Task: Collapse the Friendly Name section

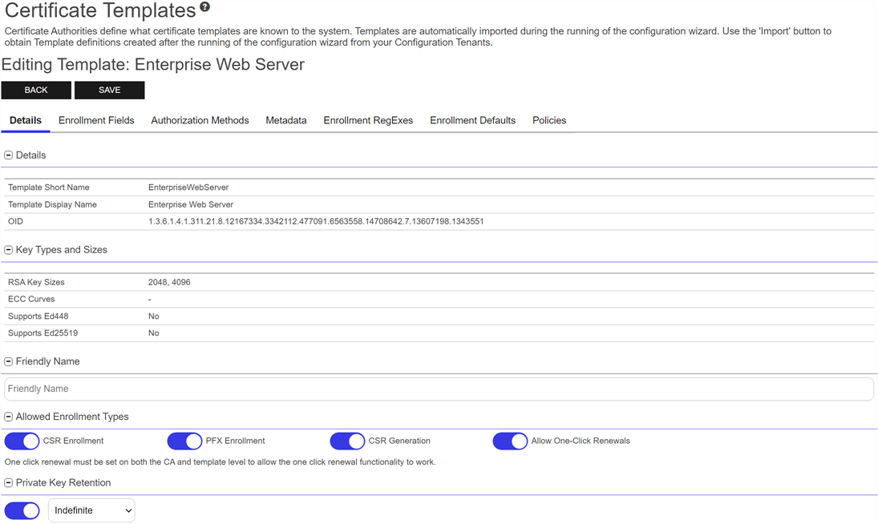Action: tap(9, 362)
